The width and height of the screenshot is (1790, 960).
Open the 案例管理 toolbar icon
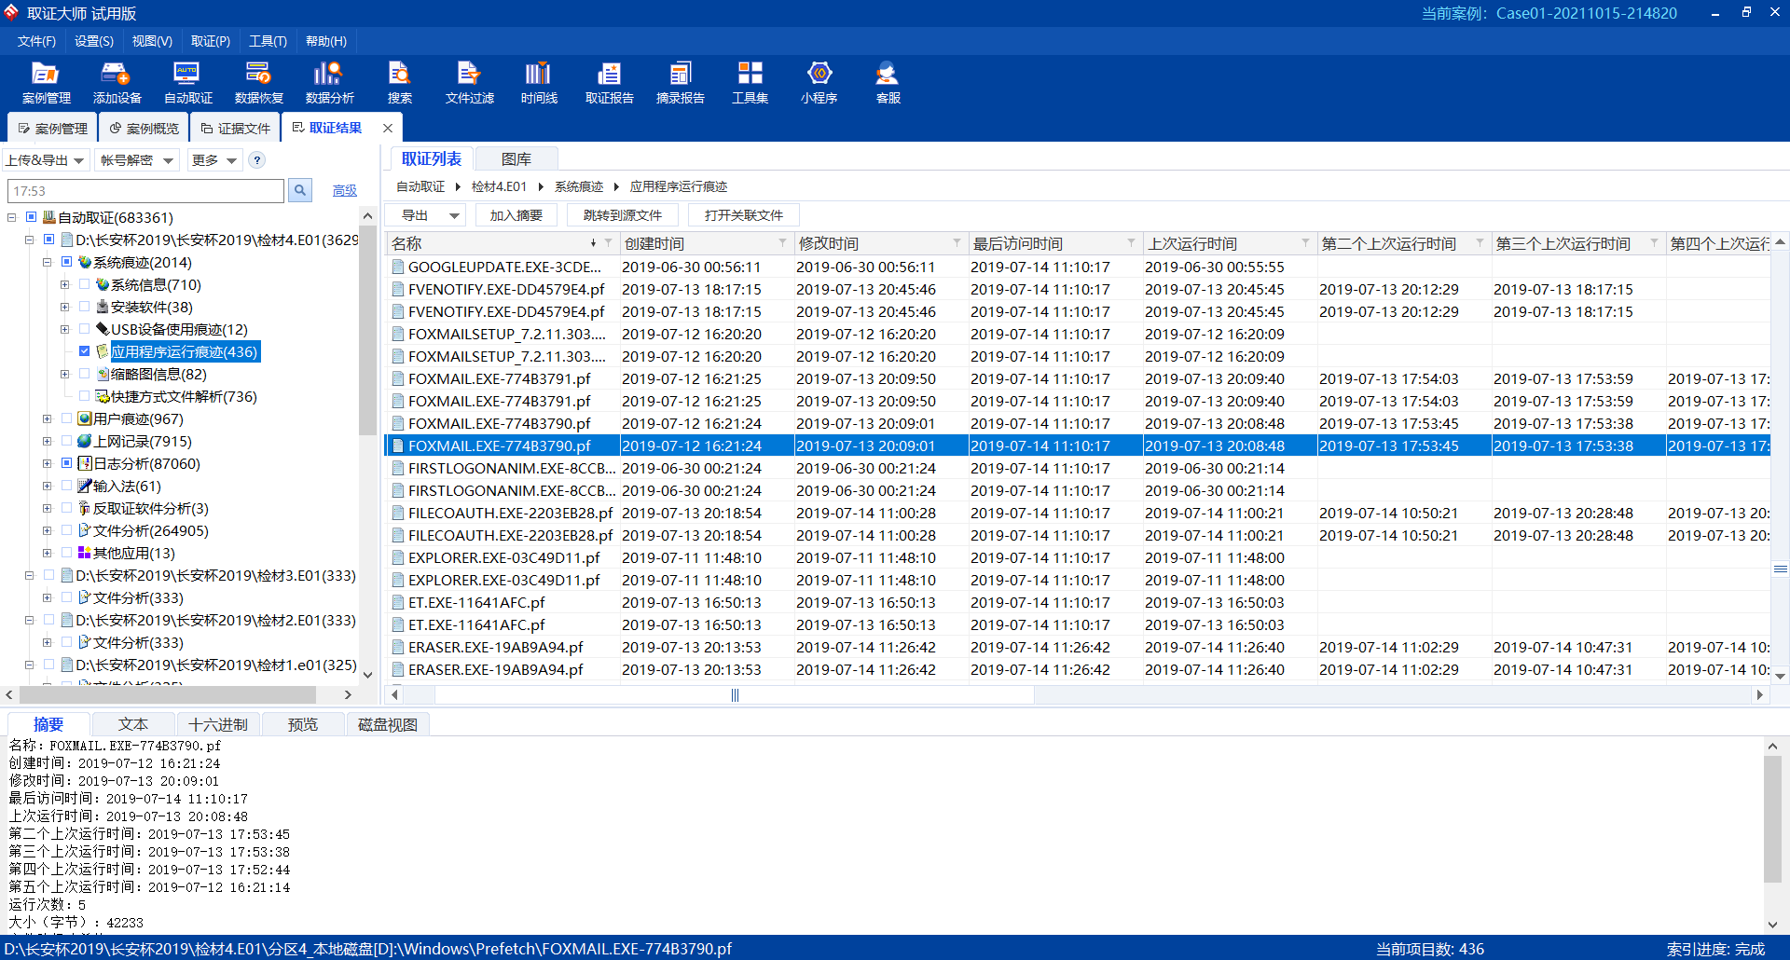46,82
